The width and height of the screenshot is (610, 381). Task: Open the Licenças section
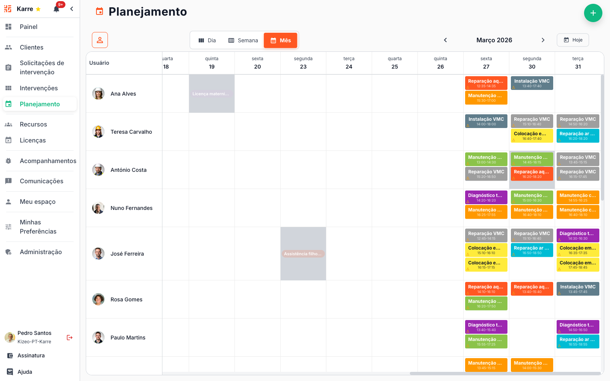(x=33, y=140)
